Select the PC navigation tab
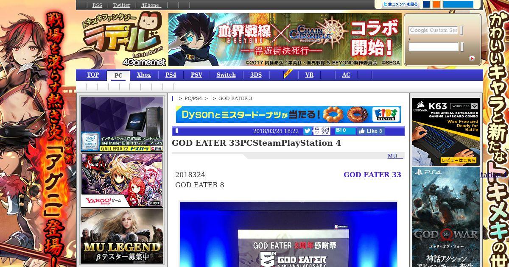The width and height of the screenshot is (509, 267). pyautogui.click(x=118, y=75)
